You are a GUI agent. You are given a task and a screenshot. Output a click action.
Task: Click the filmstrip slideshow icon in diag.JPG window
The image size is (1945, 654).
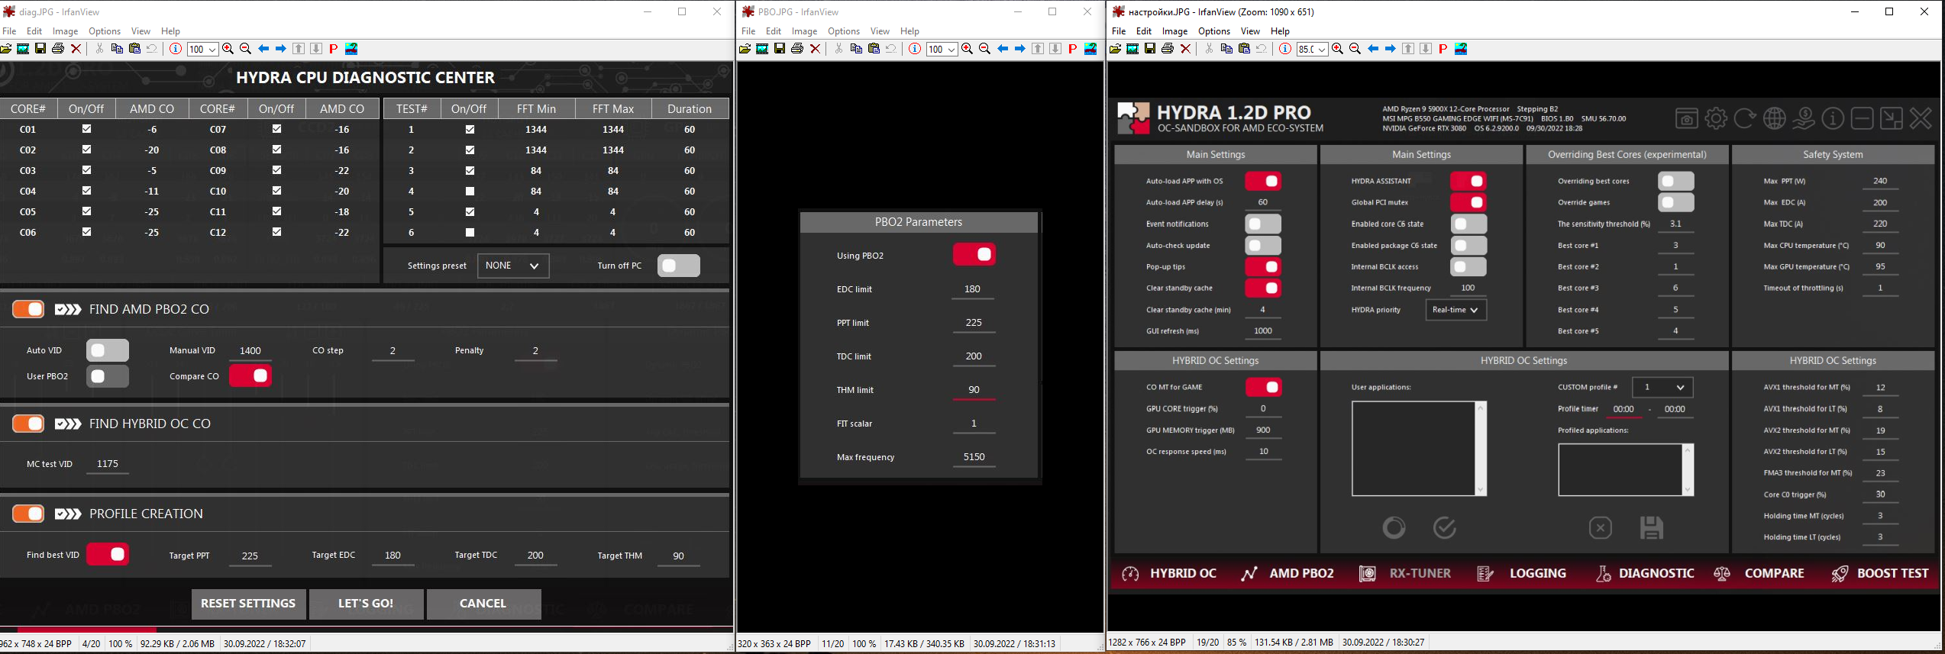click(23, 49)
